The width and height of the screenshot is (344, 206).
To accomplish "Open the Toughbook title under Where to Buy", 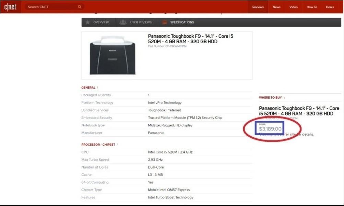I will coord(299,111).
